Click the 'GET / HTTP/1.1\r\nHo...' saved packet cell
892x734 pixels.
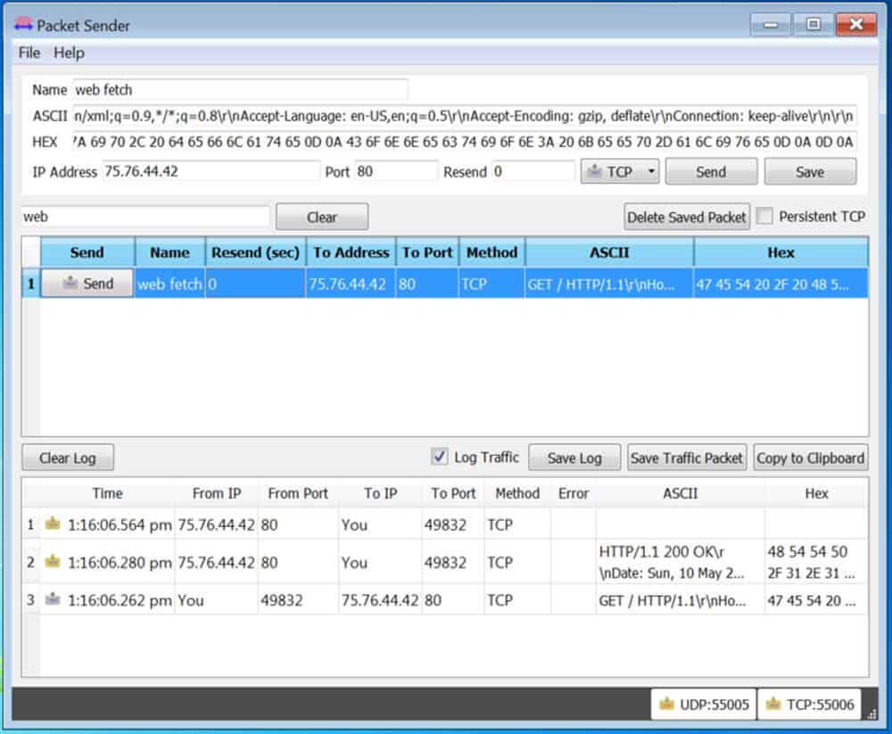coord(609,284)
